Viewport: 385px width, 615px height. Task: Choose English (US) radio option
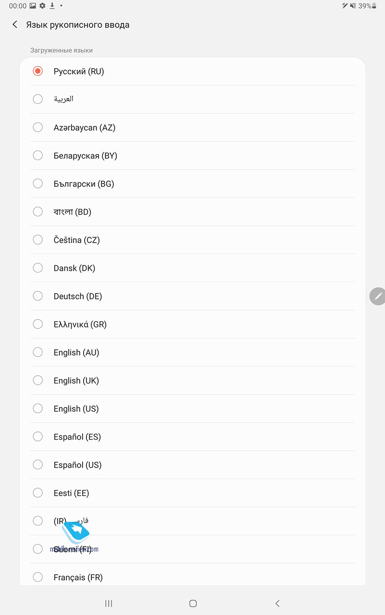point(38,408)
